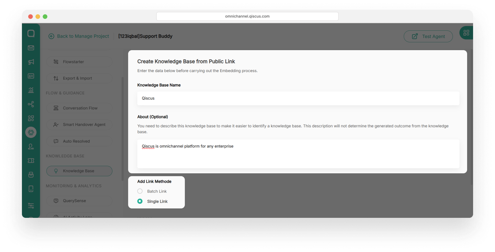Click the back arrow circle icon
Screen dimensions: 495x252
tap(51, 36)
